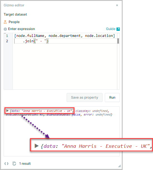Expand the result object disclosure triangle
This screenshot has width=153, height=170.
[x=8, y=111]
